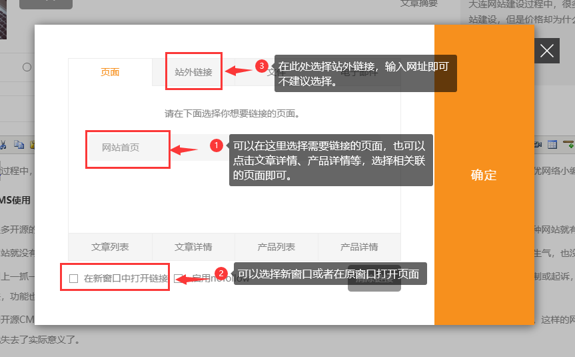Open the 产品详情 page category
Image resolution: width=575 pixels, height=357 pixels.
359,247
